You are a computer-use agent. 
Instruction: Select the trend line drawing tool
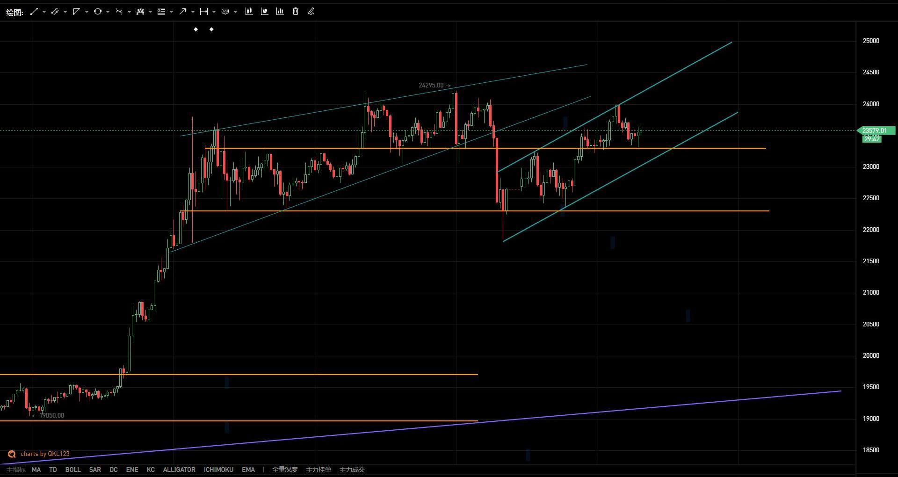34,12
